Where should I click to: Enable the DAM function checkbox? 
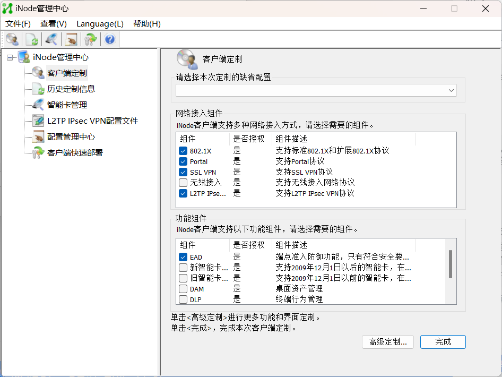(183, 289)
